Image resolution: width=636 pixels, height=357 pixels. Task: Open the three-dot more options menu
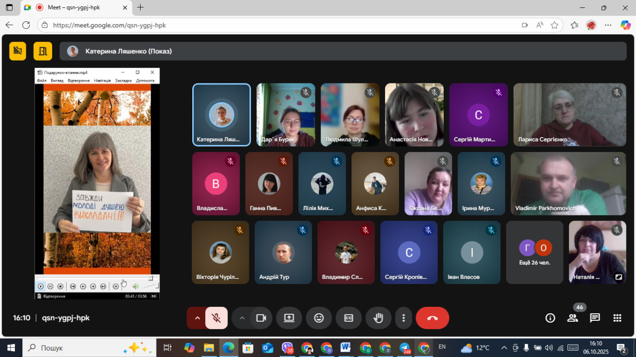point(403,318)
